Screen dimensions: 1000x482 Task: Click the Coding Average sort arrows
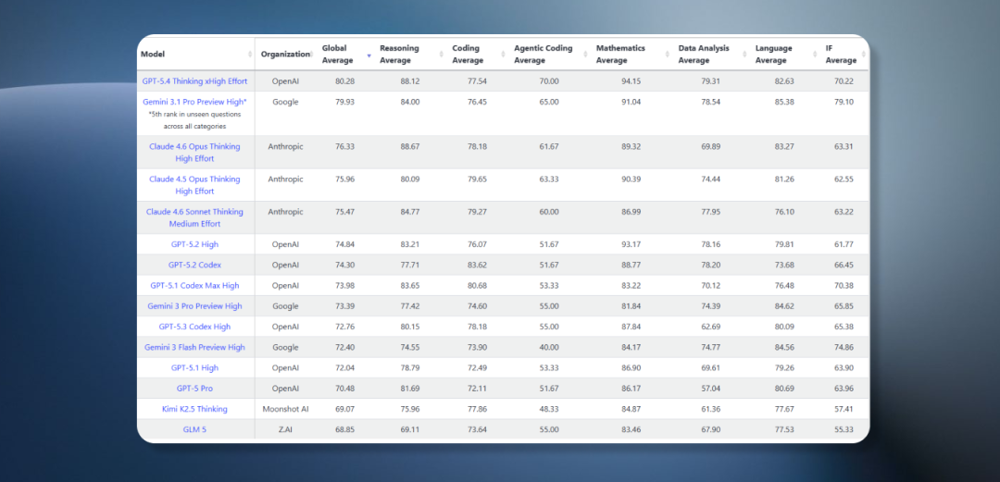click(x=503, y=55)
